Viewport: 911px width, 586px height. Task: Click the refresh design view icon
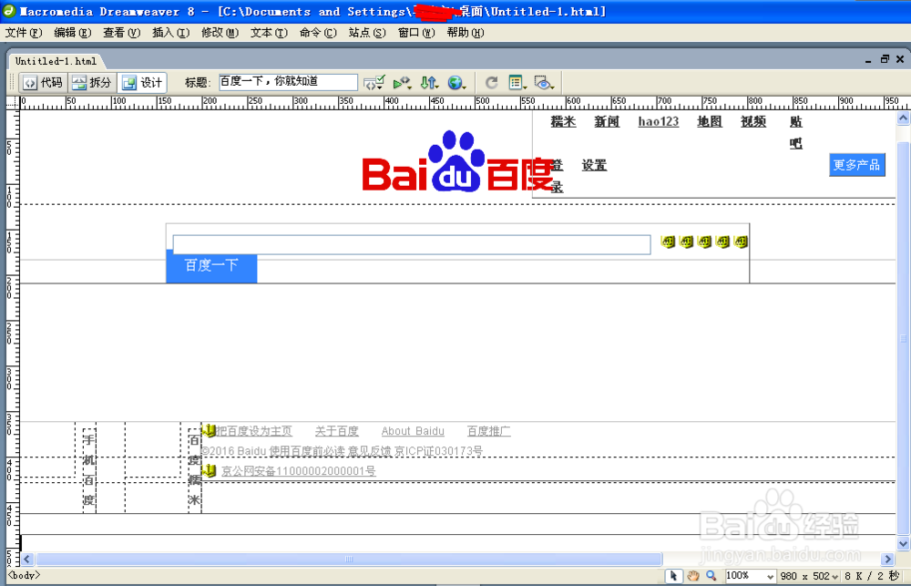click(x=492, y=83)
